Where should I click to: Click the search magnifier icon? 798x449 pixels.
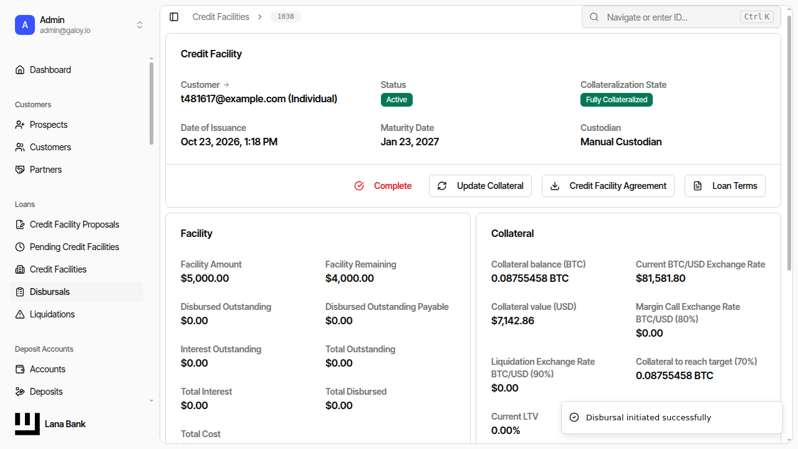[x=594, y=17]
